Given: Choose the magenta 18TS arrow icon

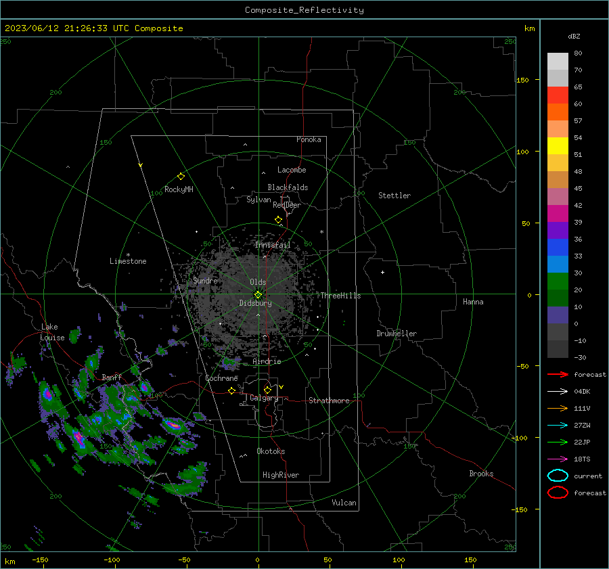Looking at the screenshot, I should 558,459.
